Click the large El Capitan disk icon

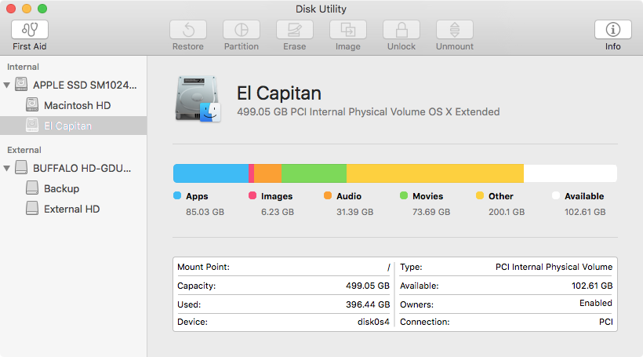point(198,99)
